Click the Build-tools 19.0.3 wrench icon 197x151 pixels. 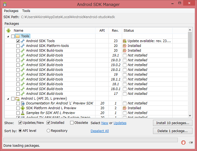pyautogui.click(x=23, y=60)
